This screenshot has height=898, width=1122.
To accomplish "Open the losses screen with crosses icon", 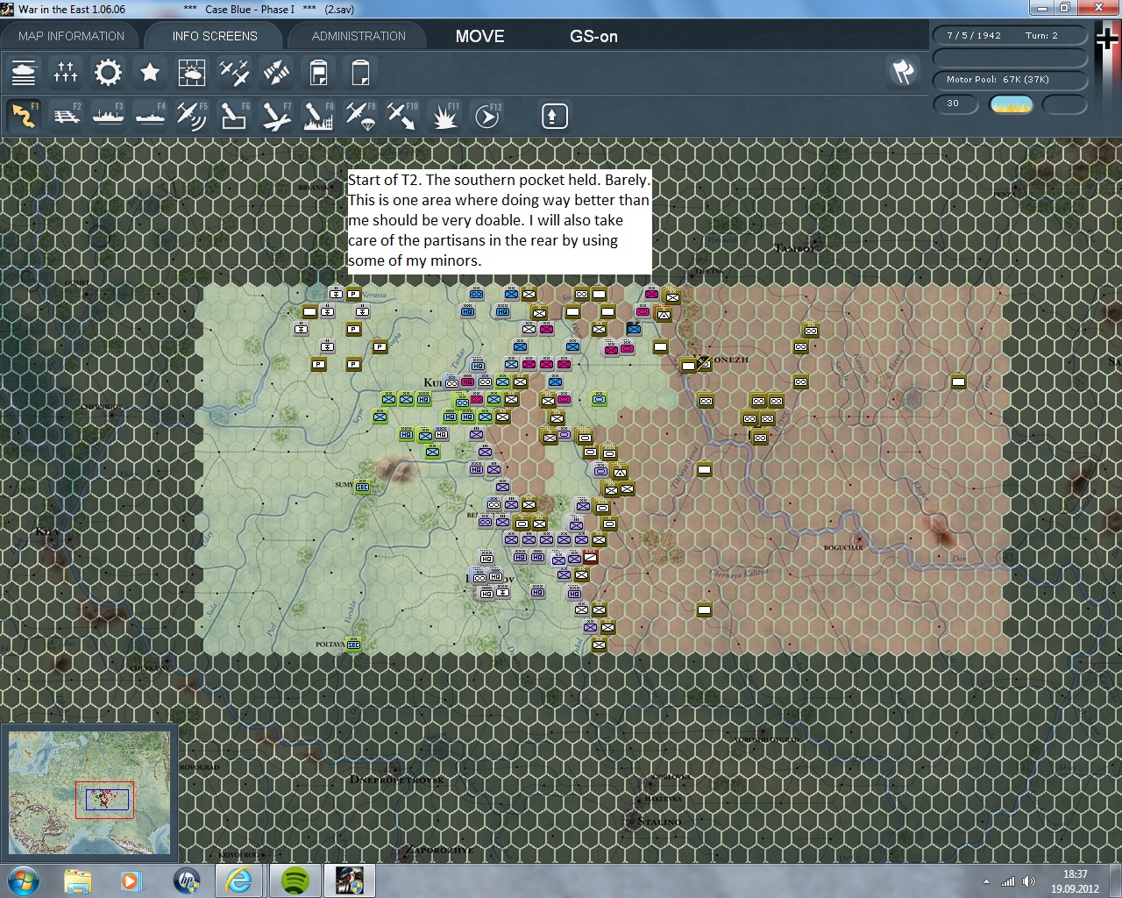I will coord(66,72).
